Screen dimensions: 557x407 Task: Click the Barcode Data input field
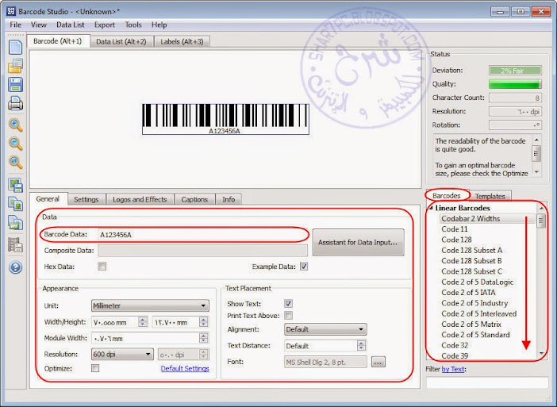click(203, 234)
